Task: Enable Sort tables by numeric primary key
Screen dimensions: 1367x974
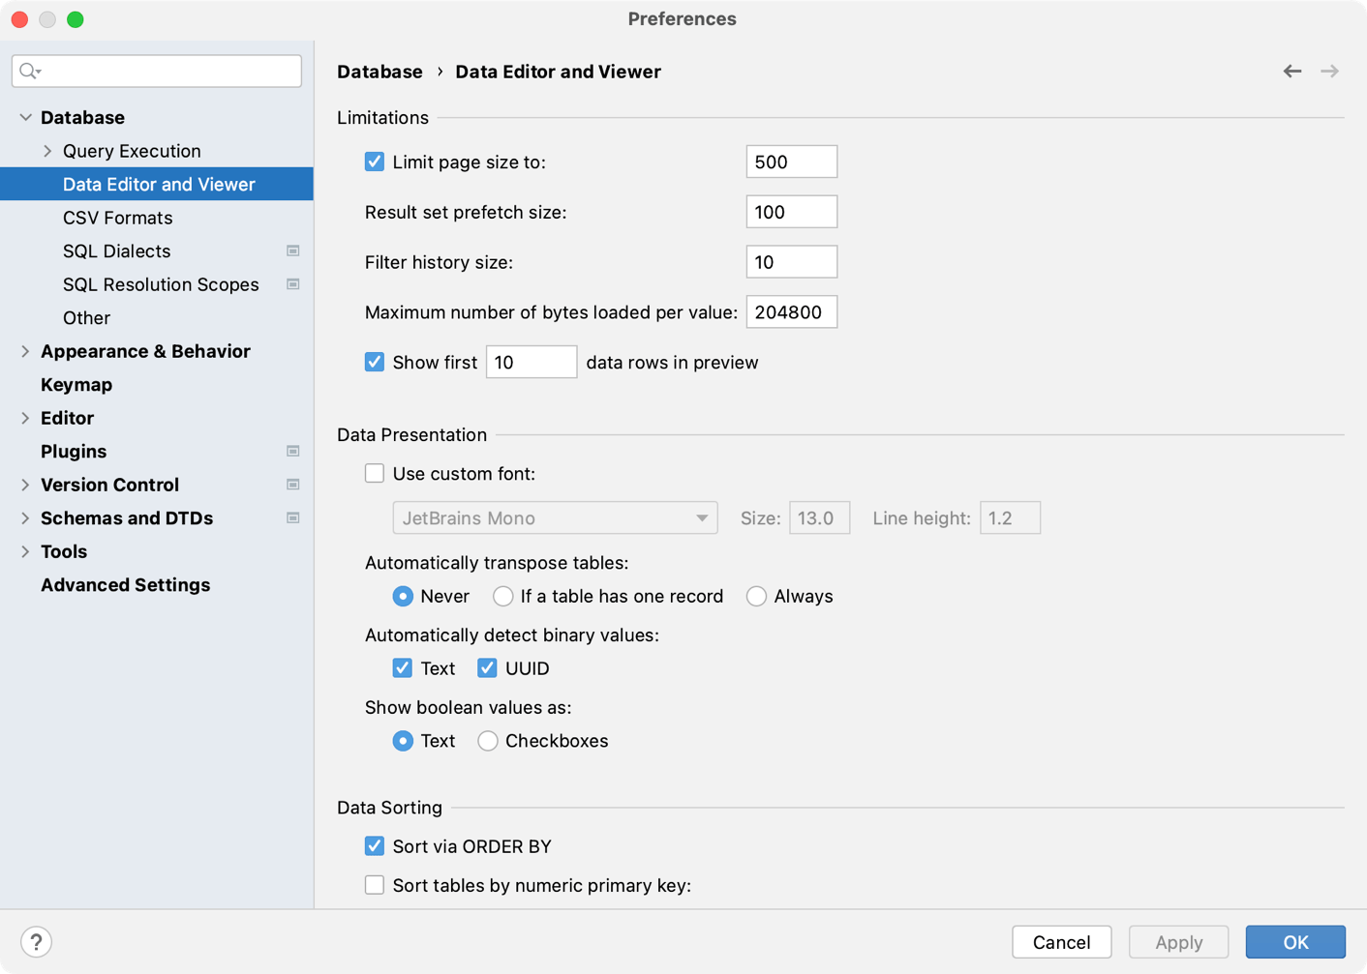Action: pyautogui.click(x=375, y=885)
